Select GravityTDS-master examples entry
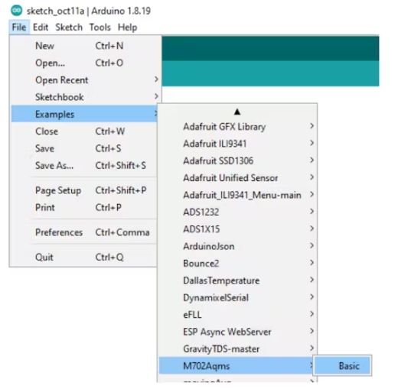The height and width of the screenshot is (389, 398). [x=237, y=348]
